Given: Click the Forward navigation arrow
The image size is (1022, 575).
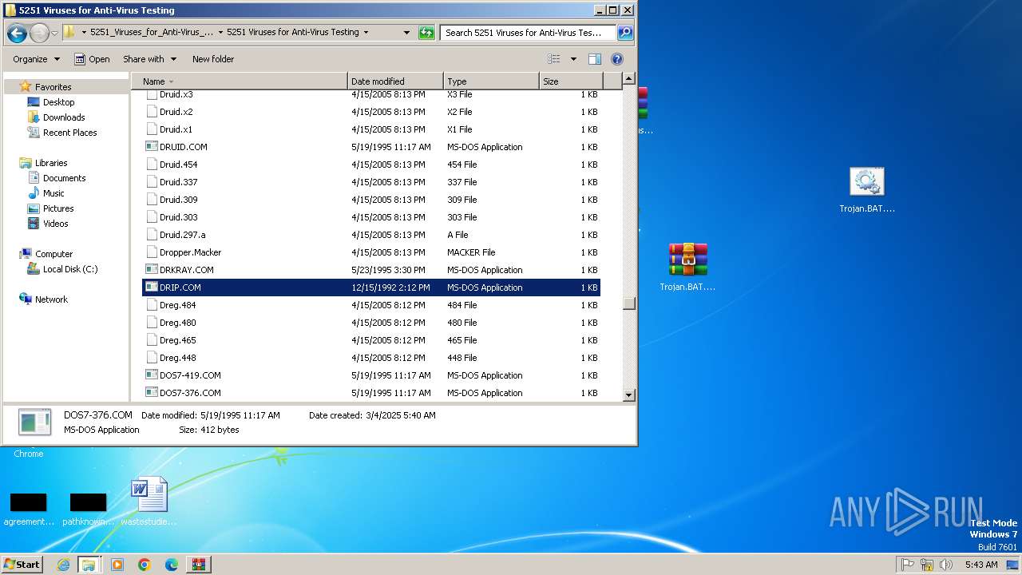Looking at the screenshot, I should 39,33.
